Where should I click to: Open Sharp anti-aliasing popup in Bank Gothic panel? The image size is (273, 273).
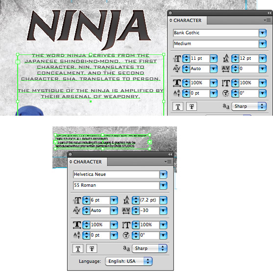tap(249, 106)
